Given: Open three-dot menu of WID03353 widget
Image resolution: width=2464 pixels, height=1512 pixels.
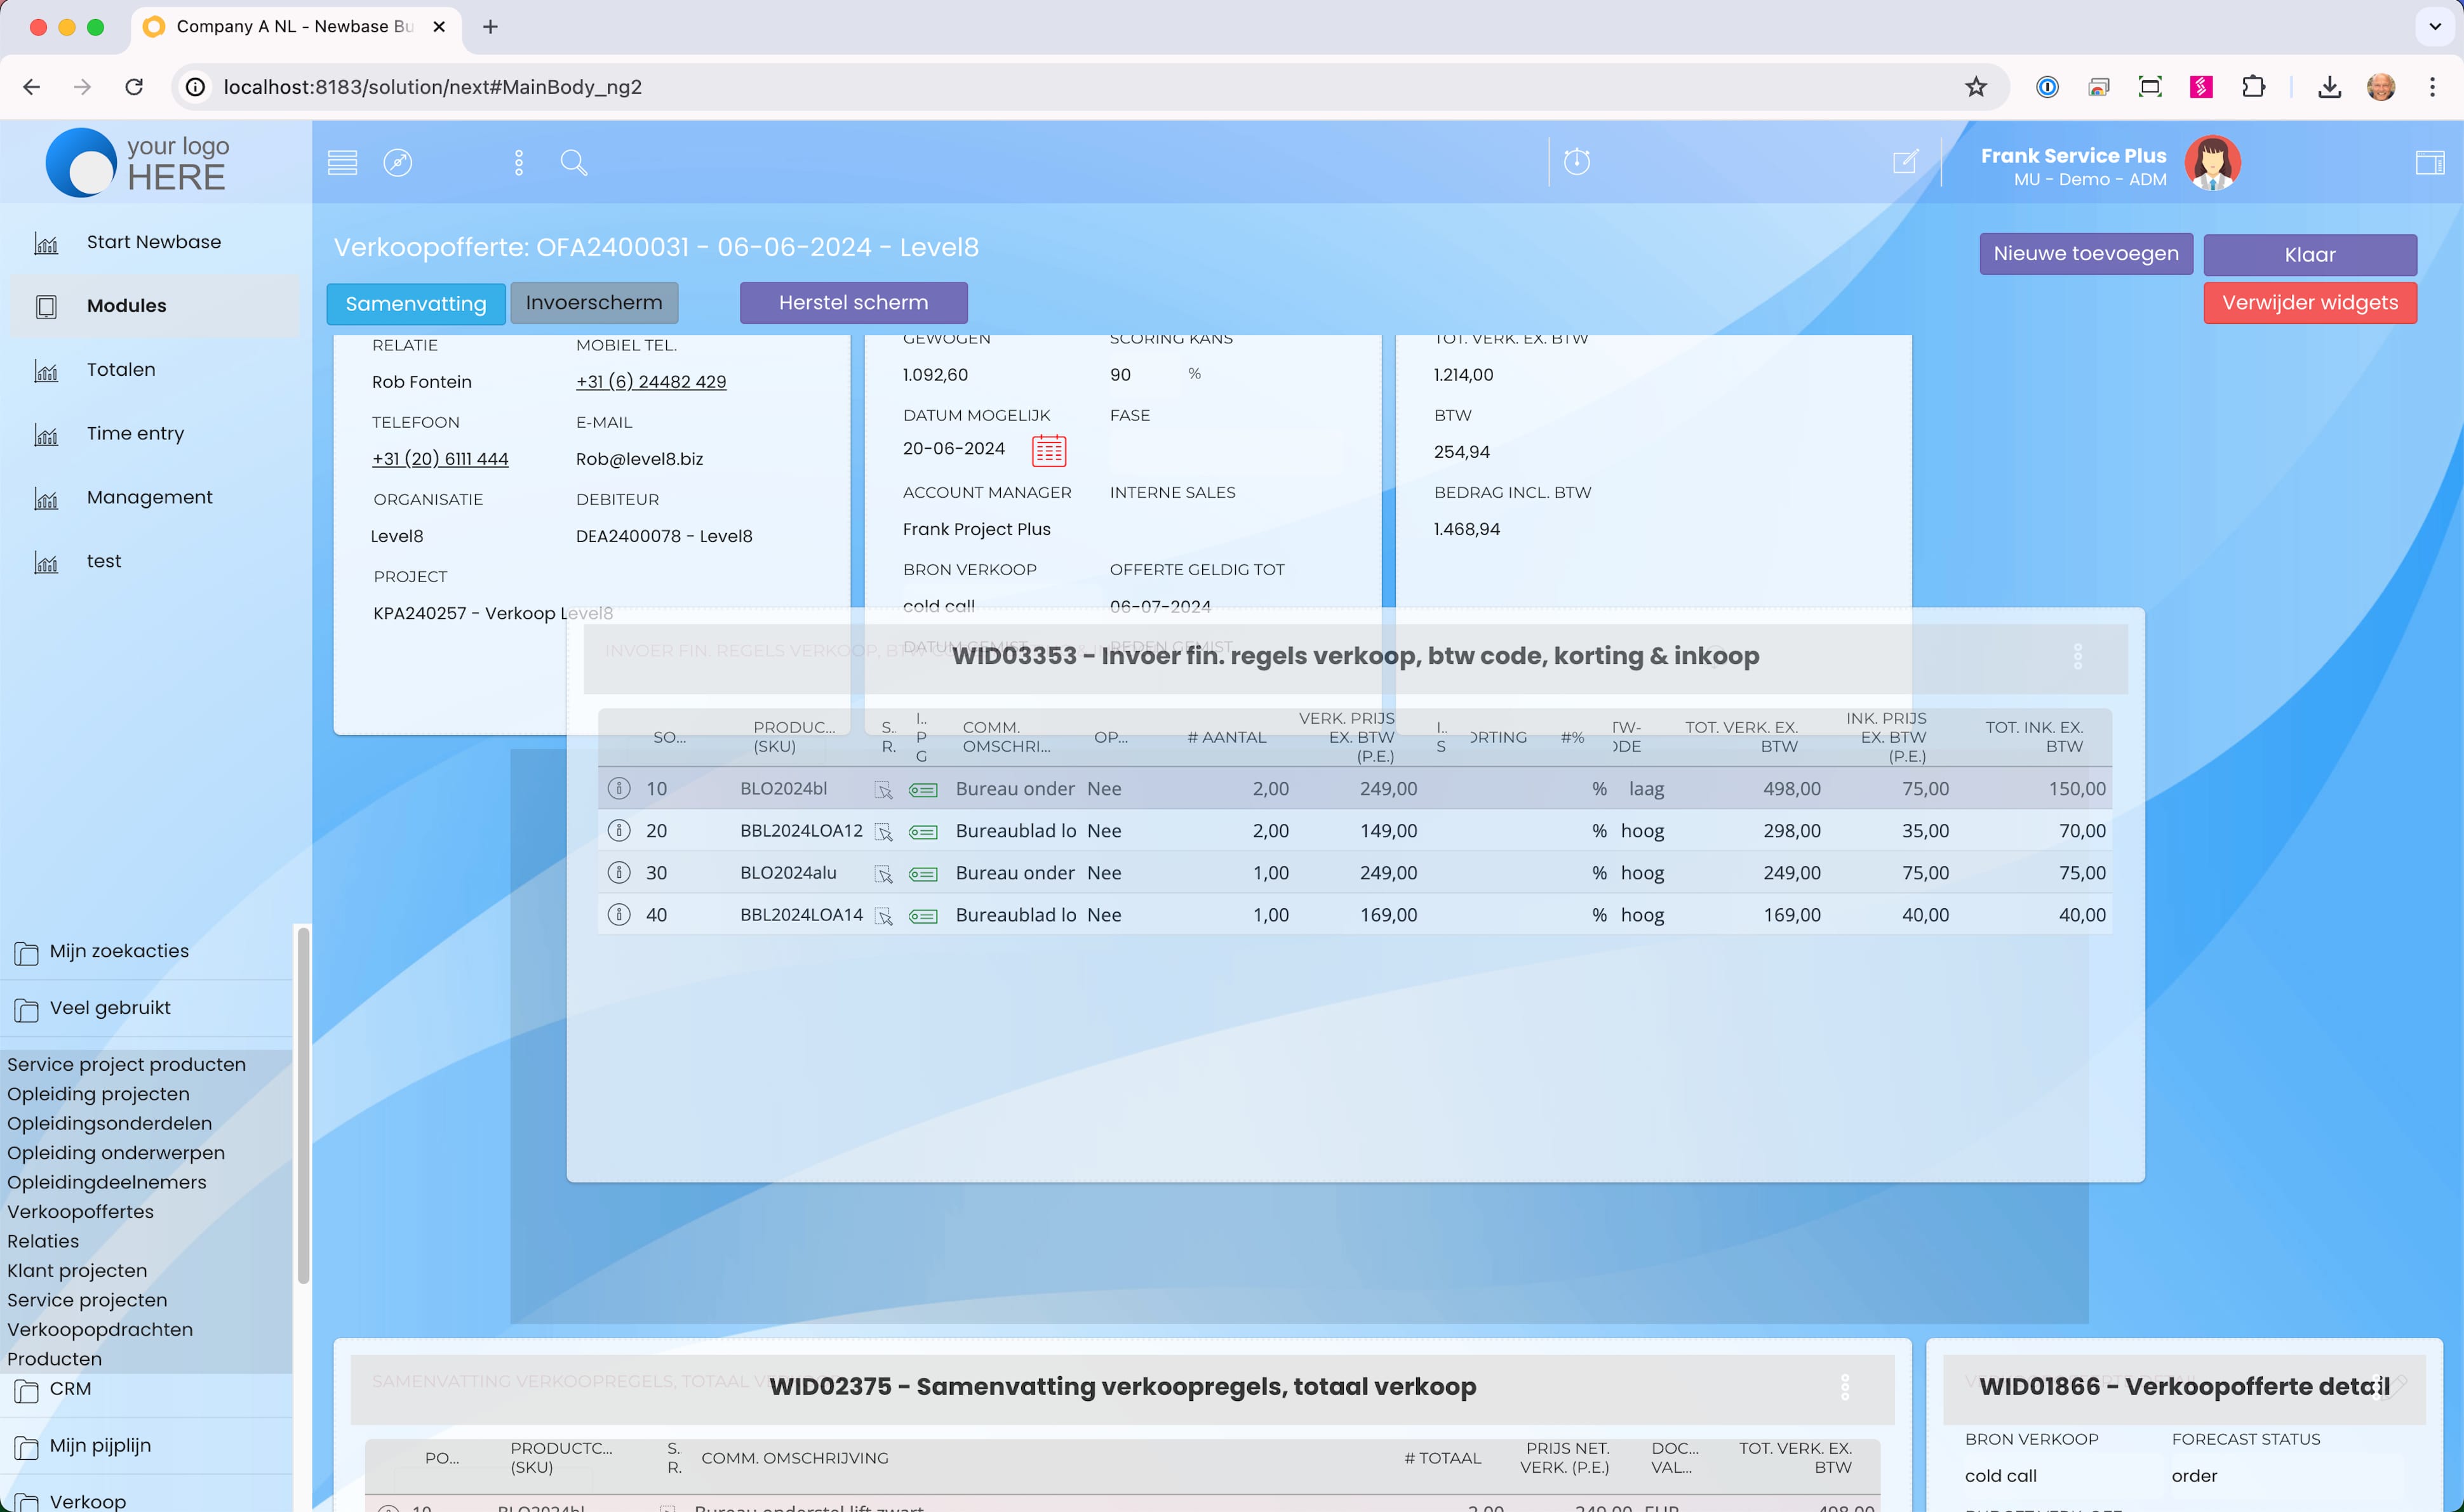Looking at the screenshot, I should (x=2078, y=656).
